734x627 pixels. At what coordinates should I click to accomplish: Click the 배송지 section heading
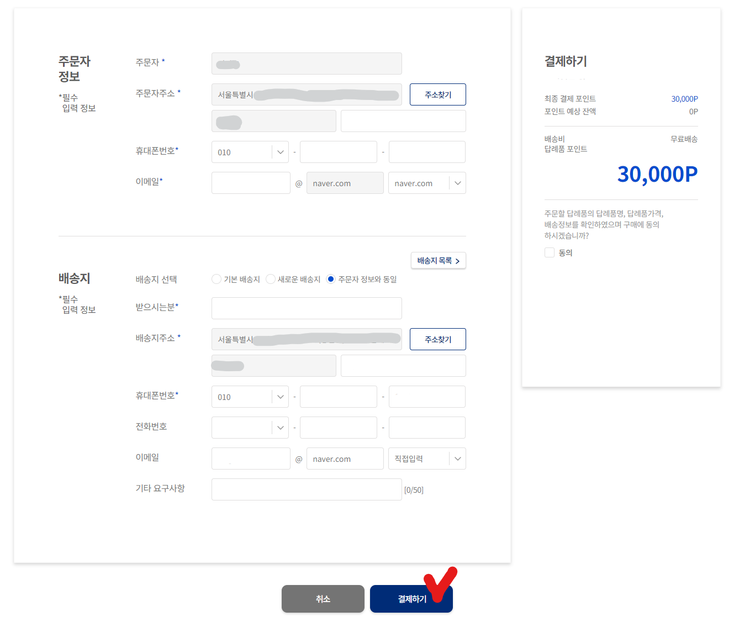coord(74,278)
